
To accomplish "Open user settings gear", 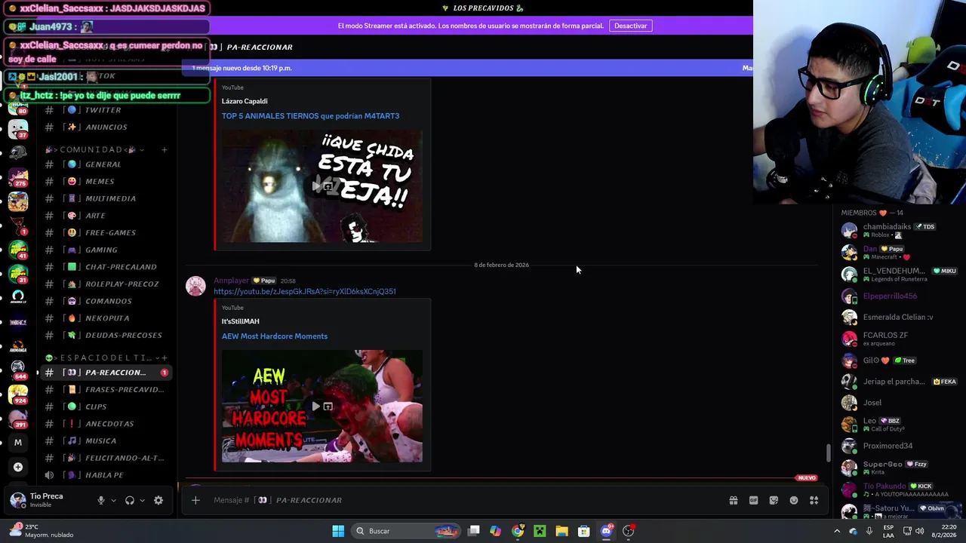I will 158,500.
